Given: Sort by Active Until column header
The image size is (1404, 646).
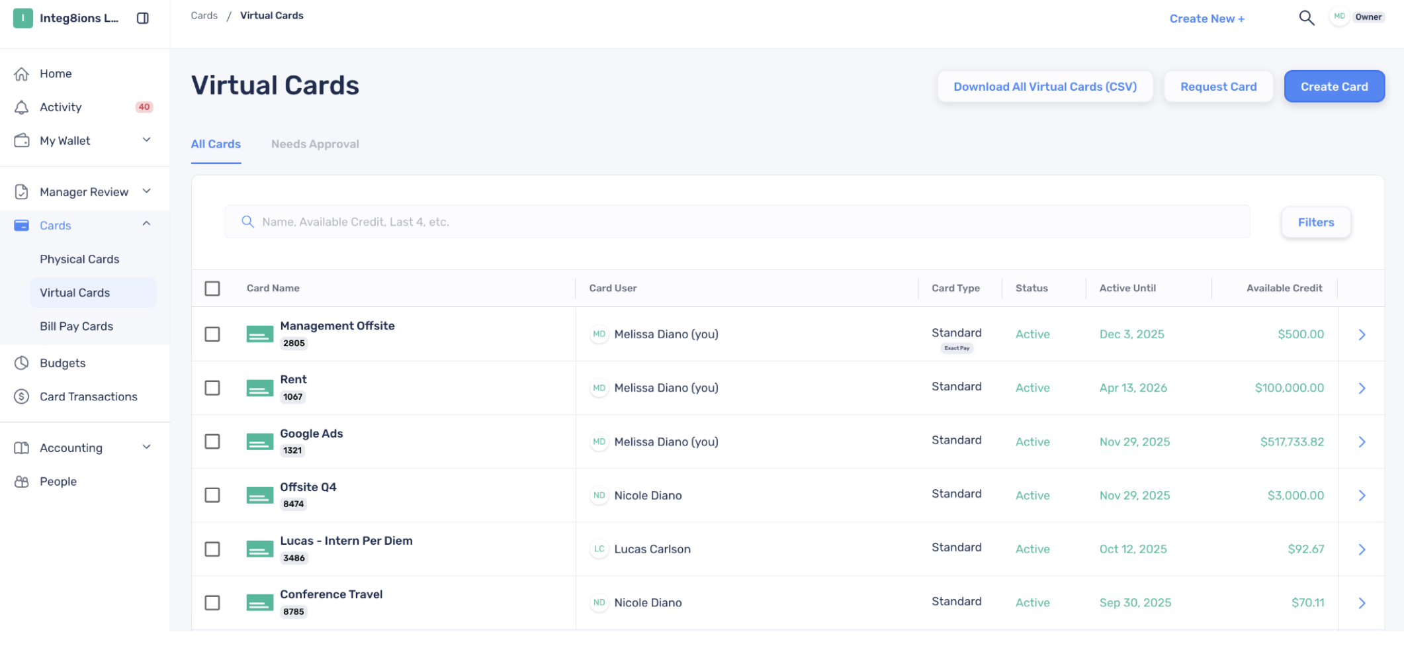Looking at the screenshot, I should (x=1127, y=288).
